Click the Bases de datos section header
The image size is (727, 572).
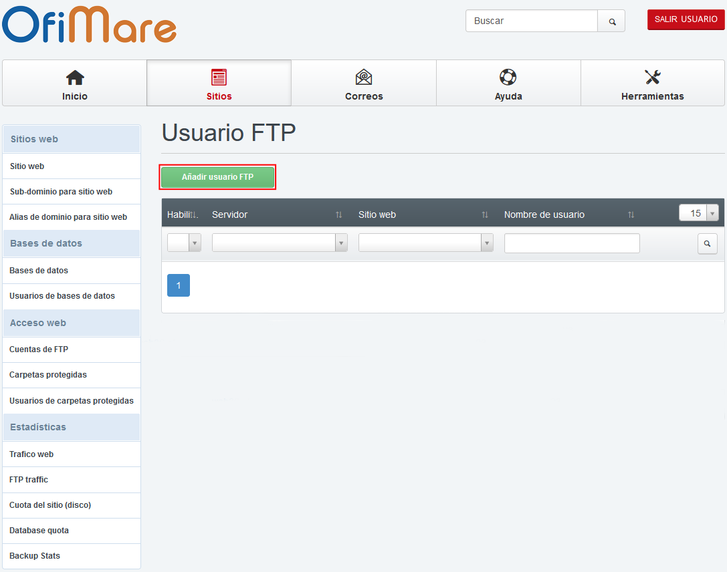tap(72, 244)
